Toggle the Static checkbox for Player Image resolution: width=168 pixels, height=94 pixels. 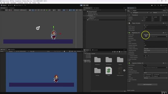[x=162, y=10]
